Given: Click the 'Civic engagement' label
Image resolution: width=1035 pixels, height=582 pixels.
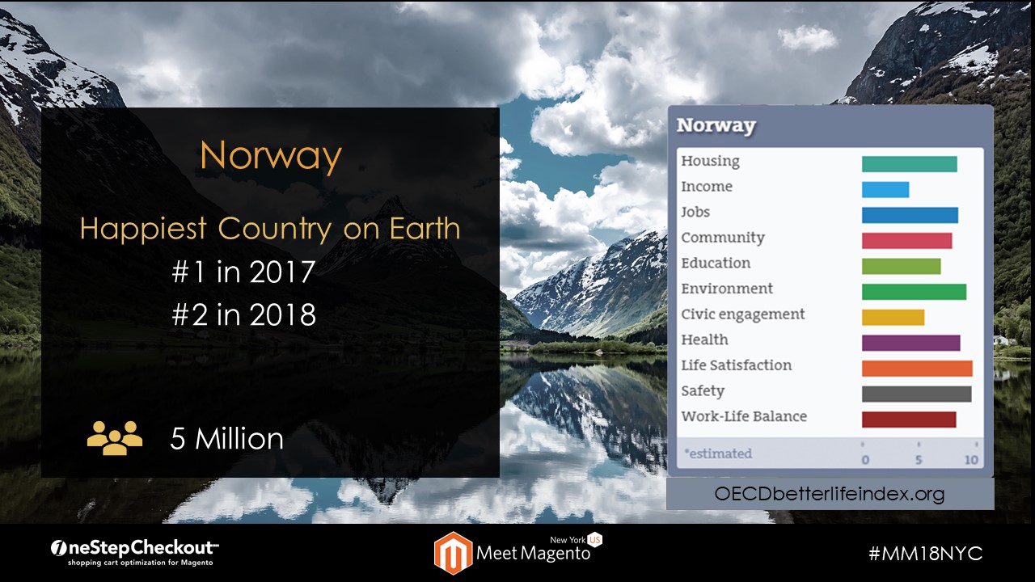Looking at the screenshot, I should tap(743, 314).
